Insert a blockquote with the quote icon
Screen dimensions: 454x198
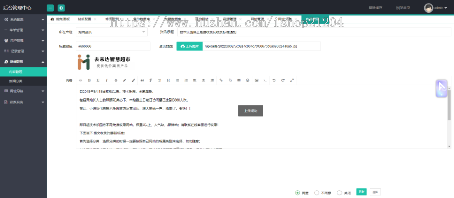142,80
